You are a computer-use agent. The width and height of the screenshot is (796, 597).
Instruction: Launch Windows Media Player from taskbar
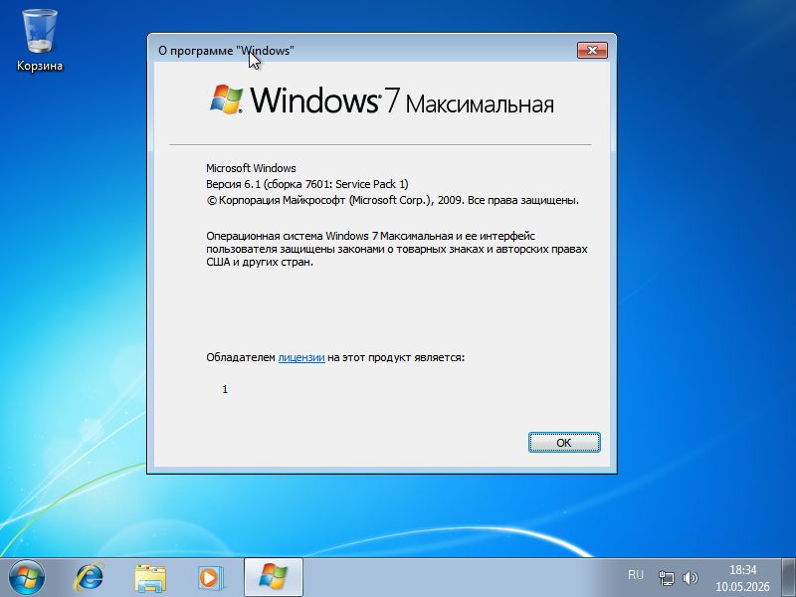point(210,578)
